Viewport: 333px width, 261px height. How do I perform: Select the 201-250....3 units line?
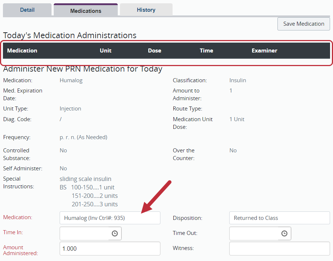95,204
